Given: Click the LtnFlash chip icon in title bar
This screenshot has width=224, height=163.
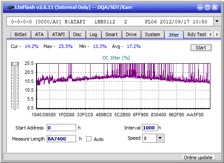Looking at the screenshot, I should click(x=11, y=7).
